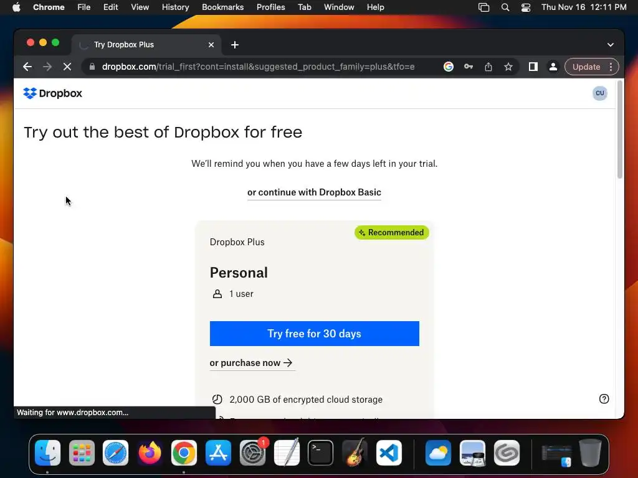Stop page loading with the X button
638x478 pixels.
click(67, 67)
